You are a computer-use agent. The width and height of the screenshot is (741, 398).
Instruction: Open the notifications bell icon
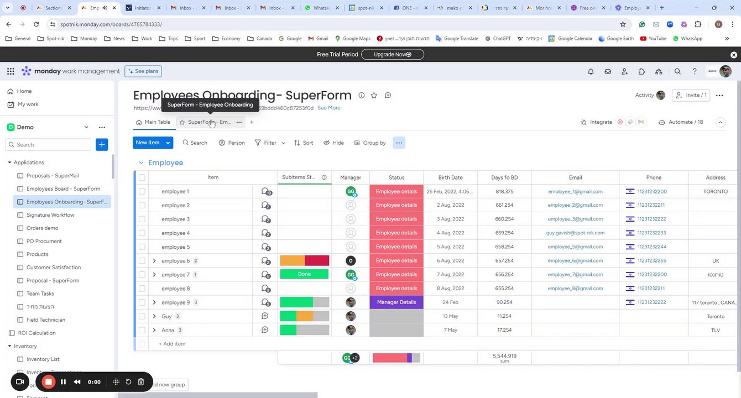tap(591, 71)
